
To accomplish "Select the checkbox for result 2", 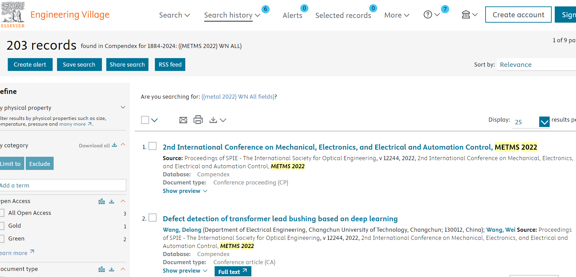I will click(153, 218).
